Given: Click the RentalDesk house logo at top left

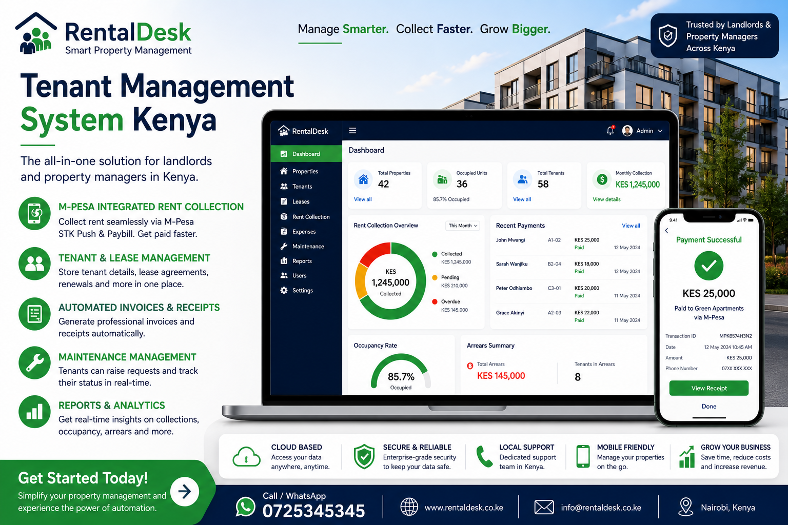Looking at the screenshot, I should [36, 33].
